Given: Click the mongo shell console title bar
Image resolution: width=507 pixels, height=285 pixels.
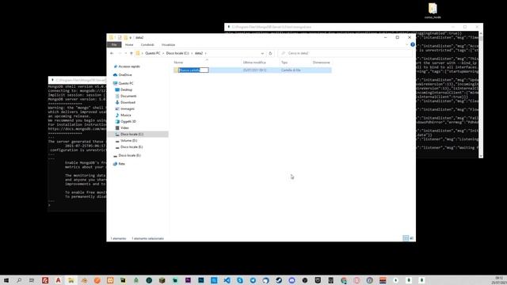Looking at the screenshot, I should [78, 80].
